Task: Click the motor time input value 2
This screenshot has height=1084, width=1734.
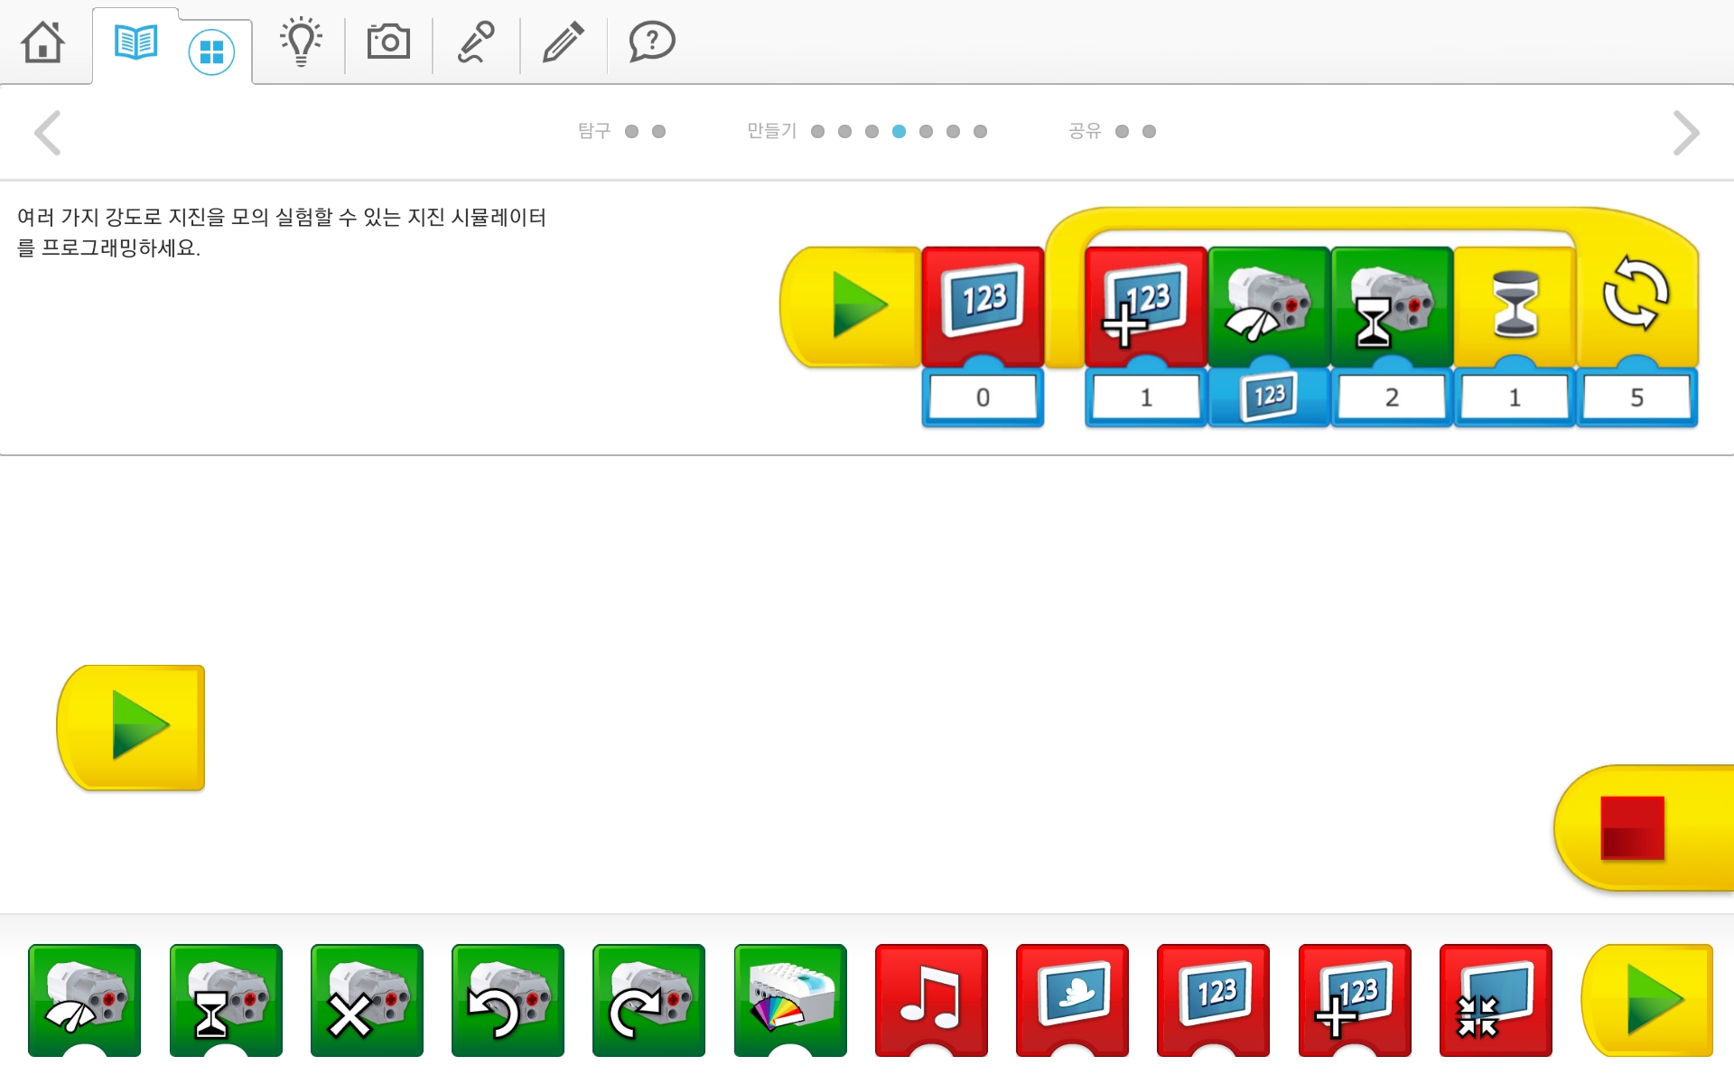Action: (1392, 397)
